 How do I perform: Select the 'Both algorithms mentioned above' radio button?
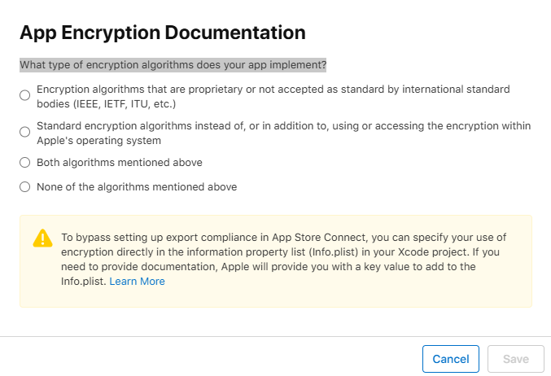click(x=25, y=162)
